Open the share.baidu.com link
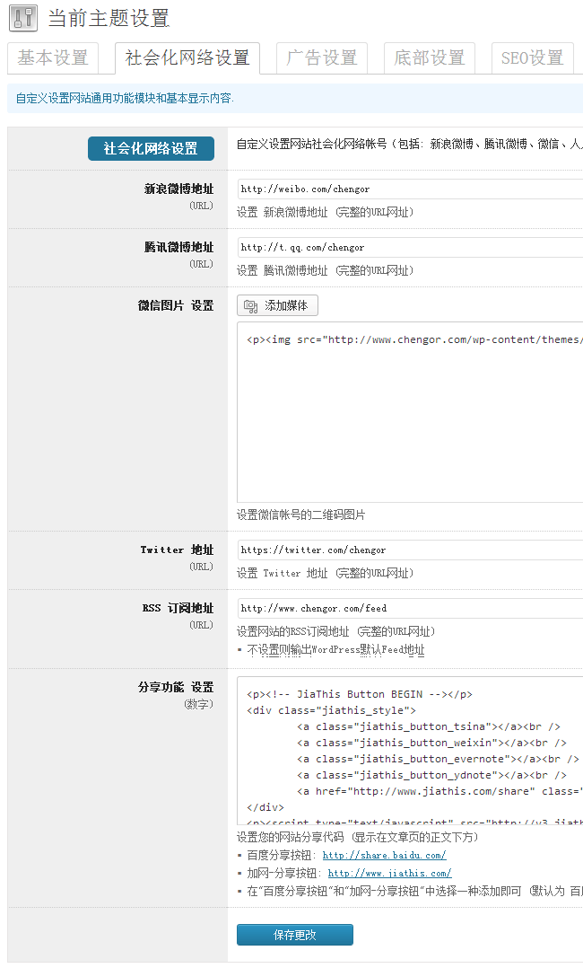Screen dimensions: 583x968 [x=385, y=855]
